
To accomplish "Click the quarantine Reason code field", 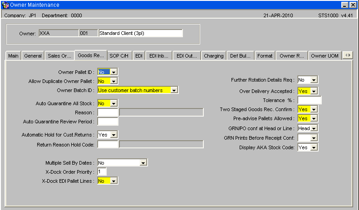I will click(x=108, y=112).
